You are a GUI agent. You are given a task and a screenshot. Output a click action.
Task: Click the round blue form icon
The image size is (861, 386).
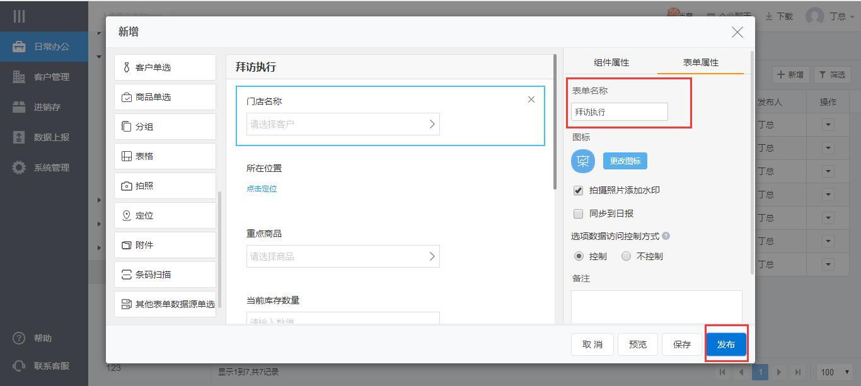click(x=582, y=161)
